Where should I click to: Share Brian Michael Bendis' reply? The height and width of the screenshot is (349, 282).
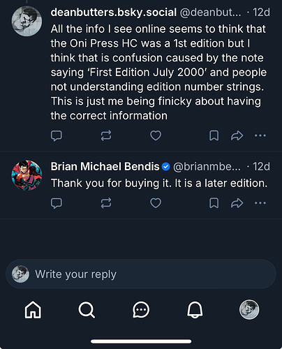[237, 203]
